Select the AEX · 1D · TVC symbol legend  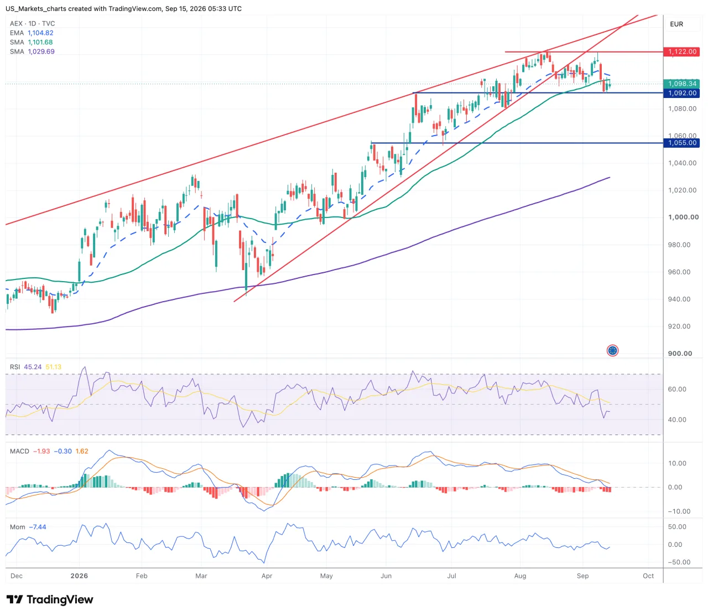click(33, 23)
